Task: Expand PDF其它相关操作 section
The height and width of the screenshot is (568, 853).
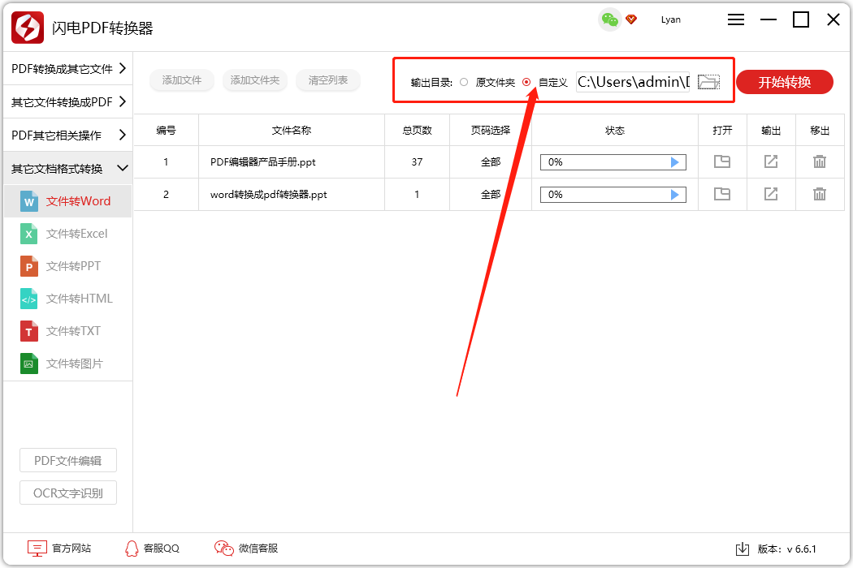Action: pyautogui.click(x=68, y=135)
